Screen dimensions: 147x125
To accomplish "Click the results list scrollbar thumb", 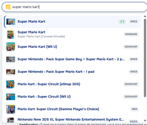I will [145, 58].
